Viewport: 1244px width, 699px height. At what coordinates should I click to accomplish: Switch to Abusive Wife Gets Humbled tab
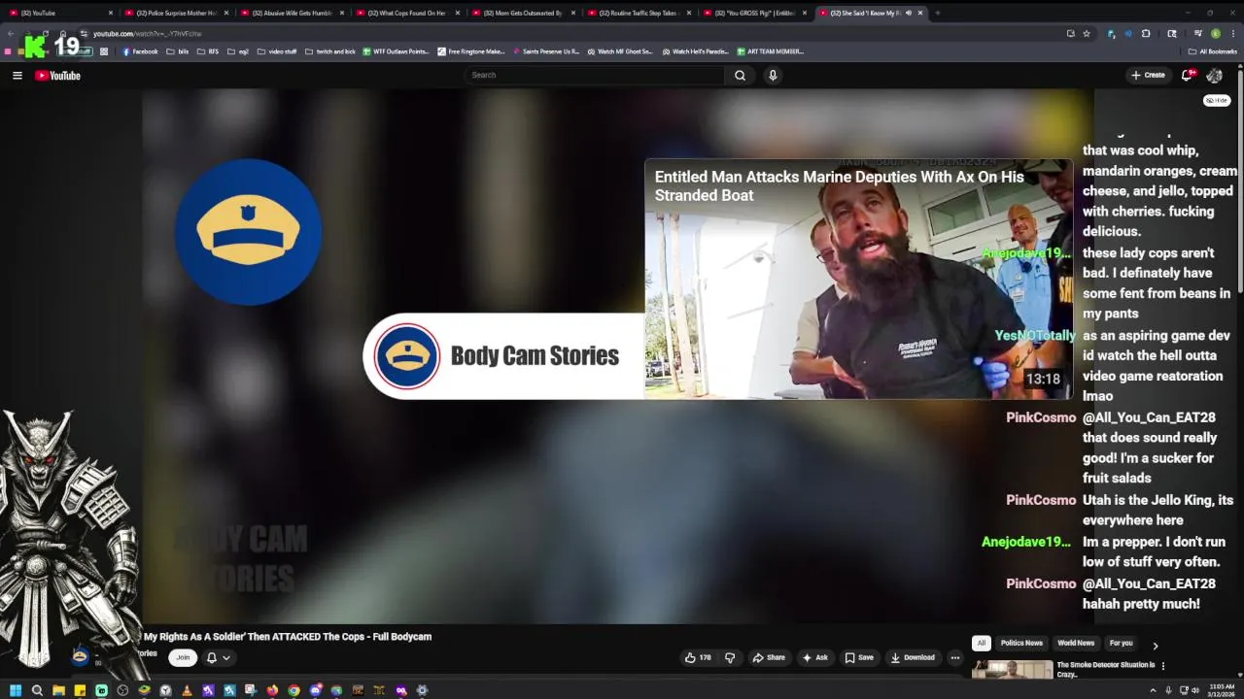292,13
